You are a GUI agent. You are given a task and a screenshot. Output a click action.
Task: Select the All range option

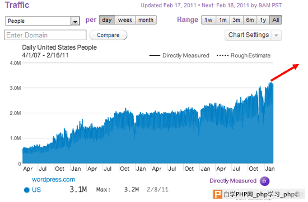[276, 20]
